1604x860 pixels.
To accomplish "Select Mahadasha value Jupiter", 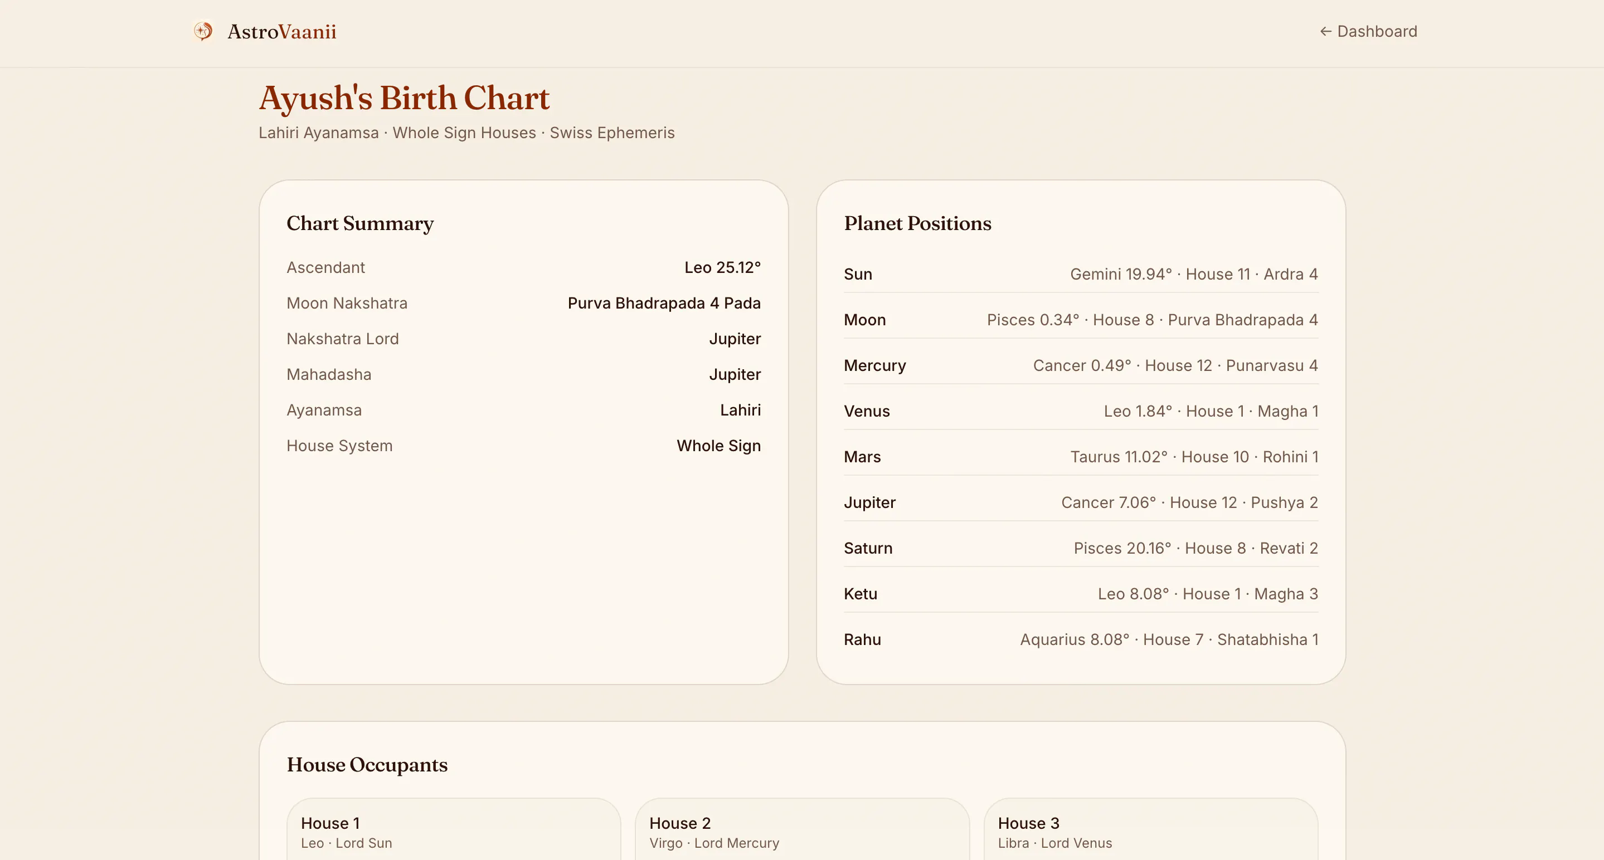I will click(x=735, y=375).
